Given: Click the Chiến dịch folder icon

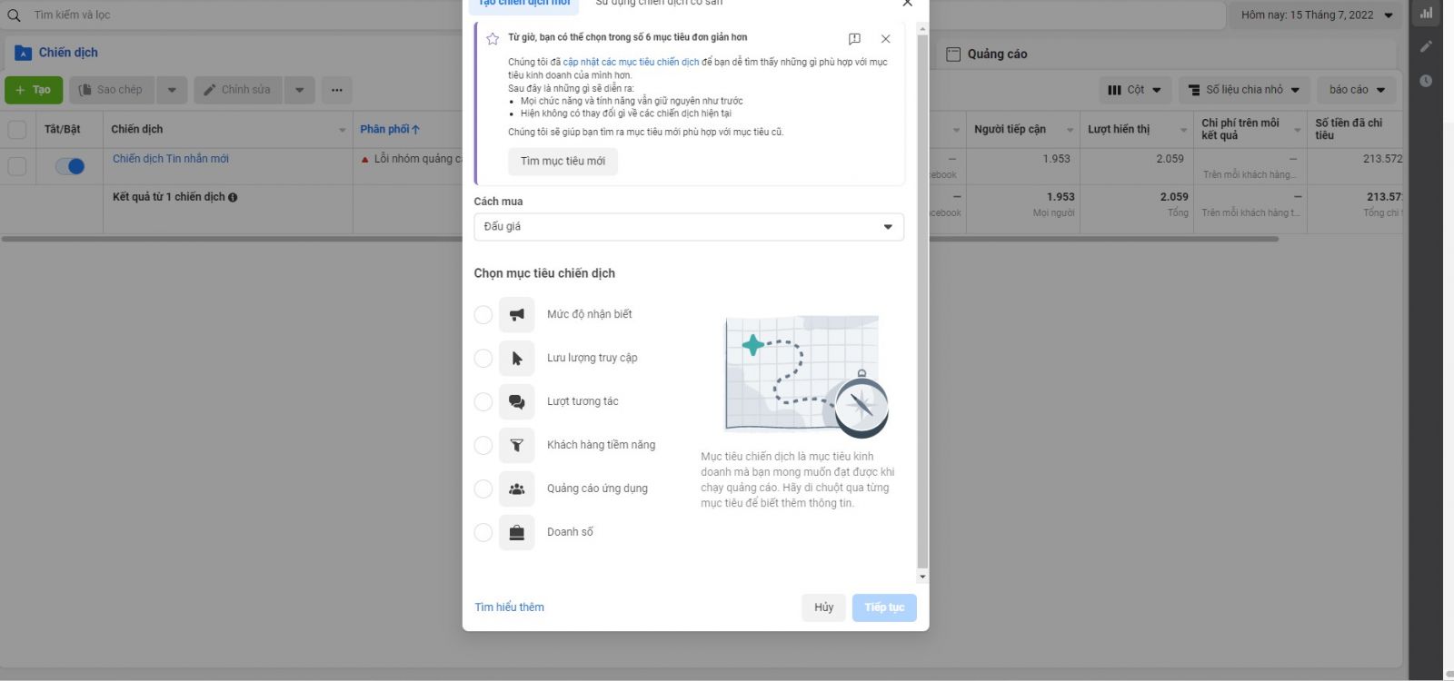Looking at the screenshot, I should (x=24, y=54).
